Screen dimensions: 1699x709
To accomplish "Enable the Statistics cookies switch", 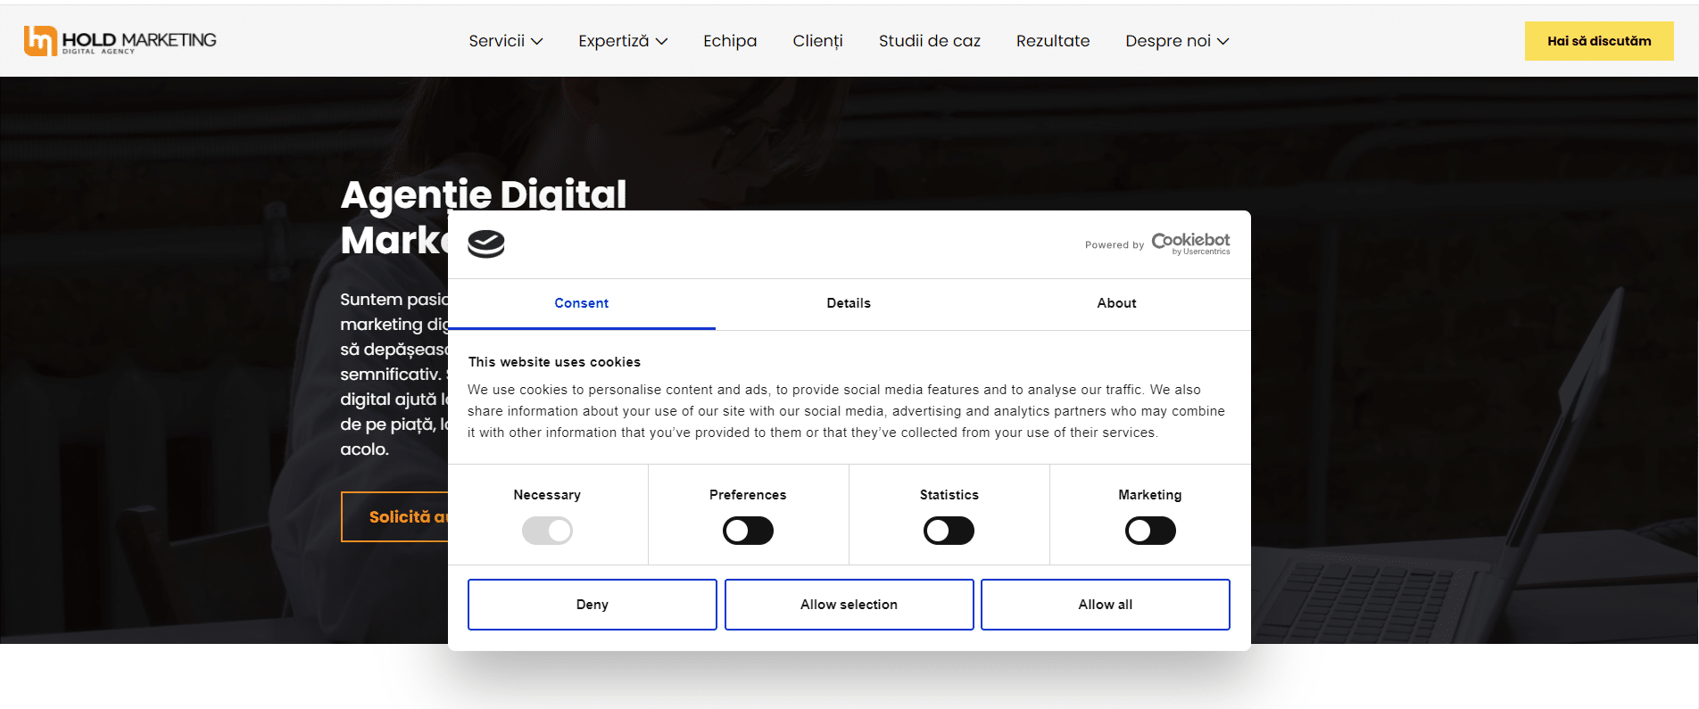I will [949, 531].
